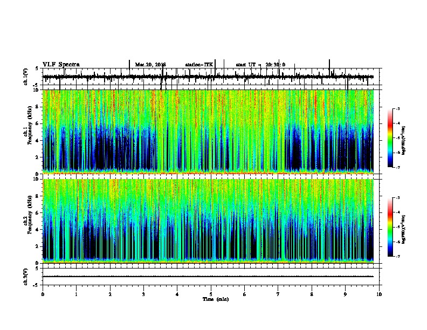Select the date text "Mar.20, 2018"
The width and height of the screenshot is (427, 330).
(x=150, y=65)
